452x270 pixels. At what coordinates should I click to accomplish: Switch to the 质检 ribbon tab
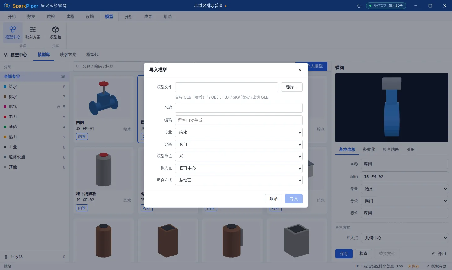coord(51,17)
